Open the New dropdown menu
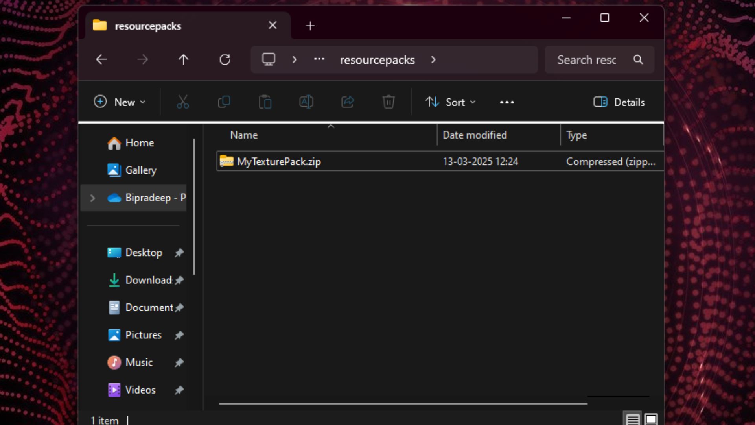Viewport: 755px width, 425px height. [x=120, y=102]
